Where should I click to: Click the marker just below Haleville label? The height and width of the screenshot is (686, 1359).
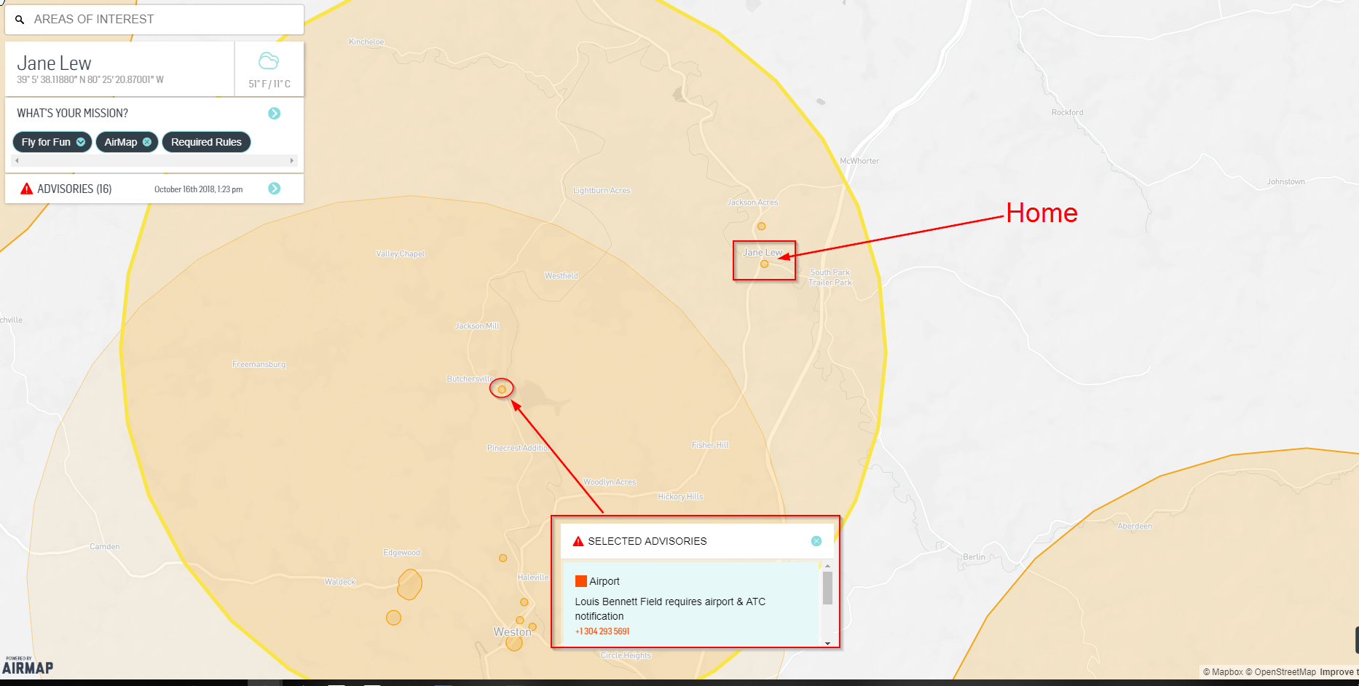524,602
